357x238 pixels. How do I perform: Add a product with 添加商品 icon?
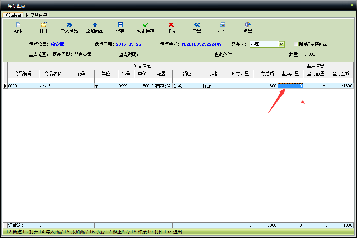point(95,24)
